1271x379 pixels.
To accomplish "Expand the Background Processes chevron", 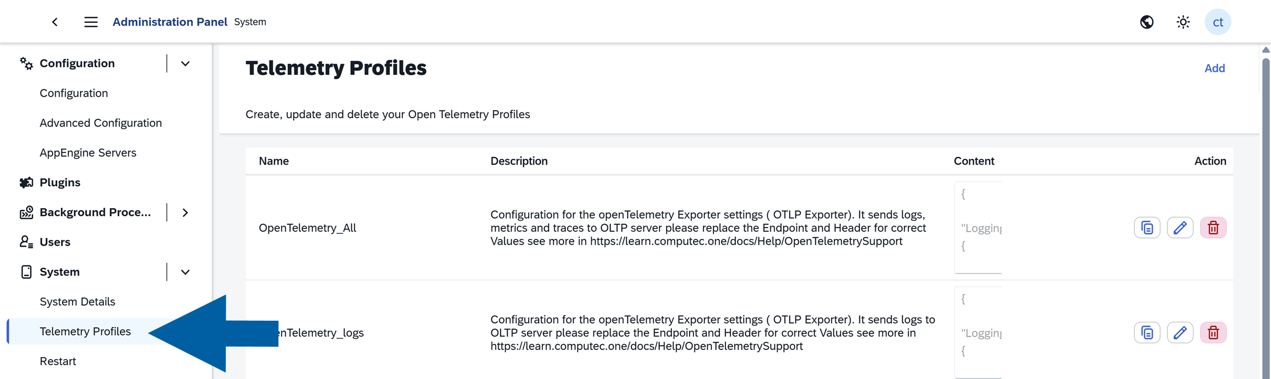I will tap(185, 212).
